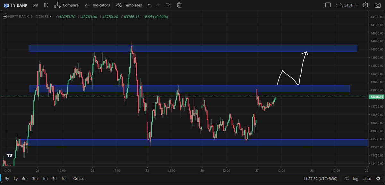Take a chart snapshot with camera icon

pyautogui.click(x=377, y=5)
